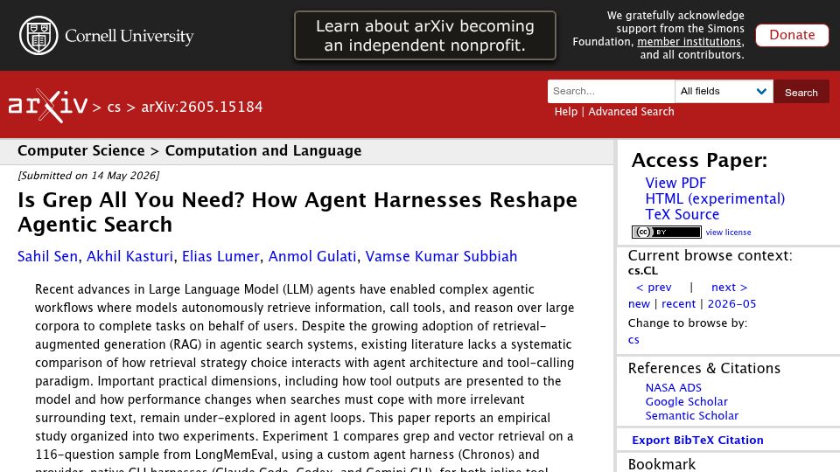This screenshot has width=840, height=472.
Task: Open the HTML (experimental) version
Action: [715, 198]
